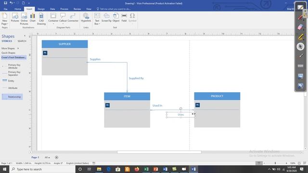Insert an Object

click(x=116, y=17)
